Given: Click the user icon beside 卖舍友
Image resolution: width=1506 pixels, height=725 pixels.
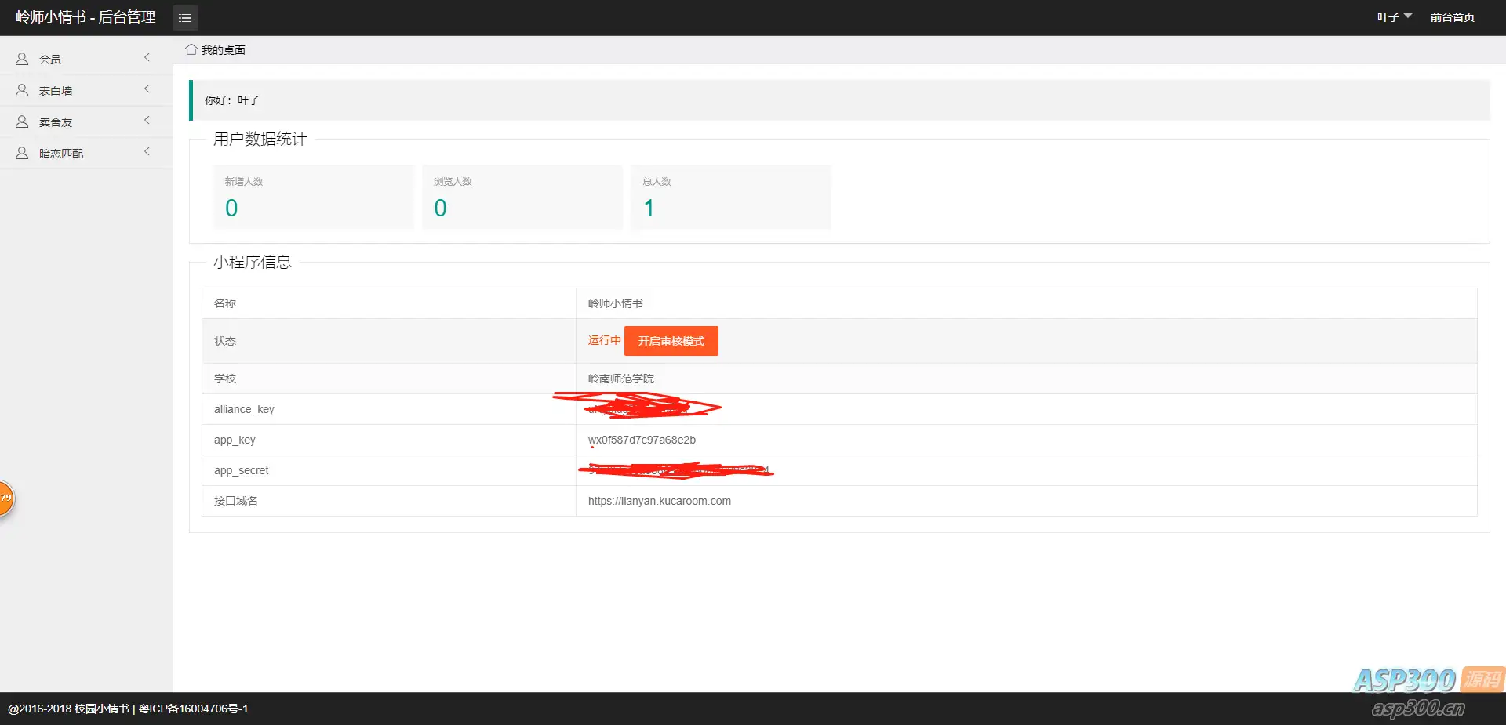Looking at the screenshot, I should coord(22,121).
